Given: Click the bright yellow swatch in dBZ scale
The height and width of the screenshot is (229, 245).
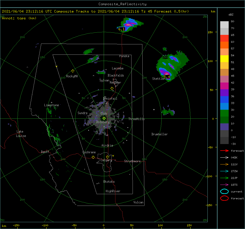Looking at the screenshot, I should pos(224,59).
